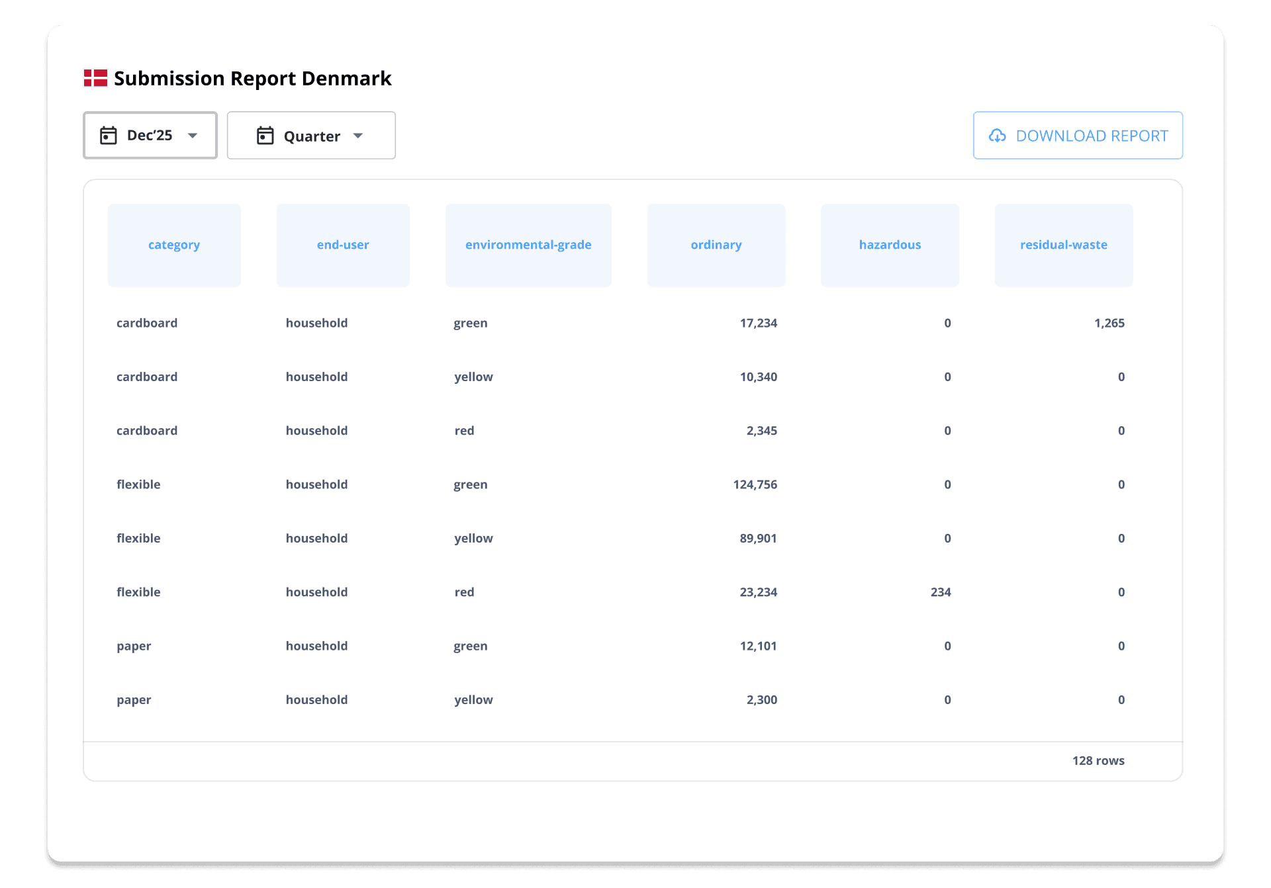Select the cardboard green row's 17,234 value
The width and height of the screenshot is (1271, 888).
click(x=758, y=323)
